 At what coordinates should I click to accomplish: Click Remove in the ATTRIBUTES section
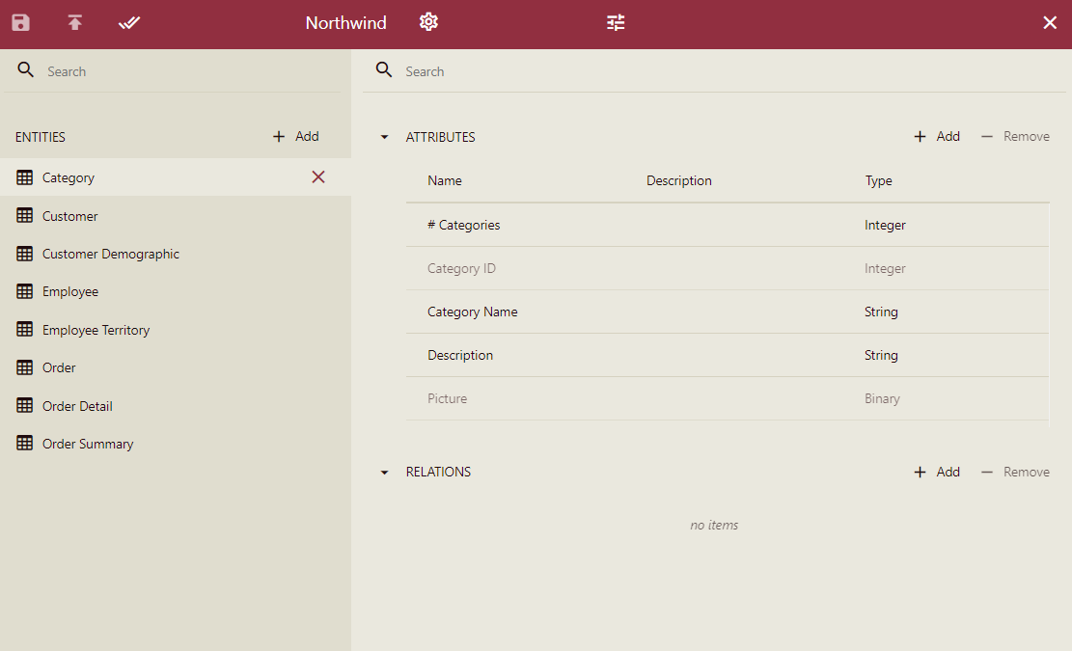point(1014,136)
